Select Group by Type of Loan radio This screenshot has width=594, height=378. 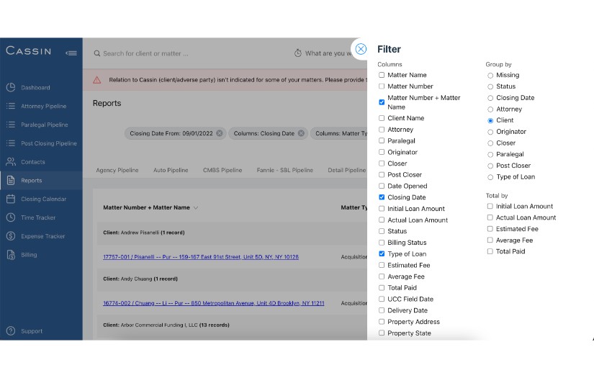tap(490, 177)
